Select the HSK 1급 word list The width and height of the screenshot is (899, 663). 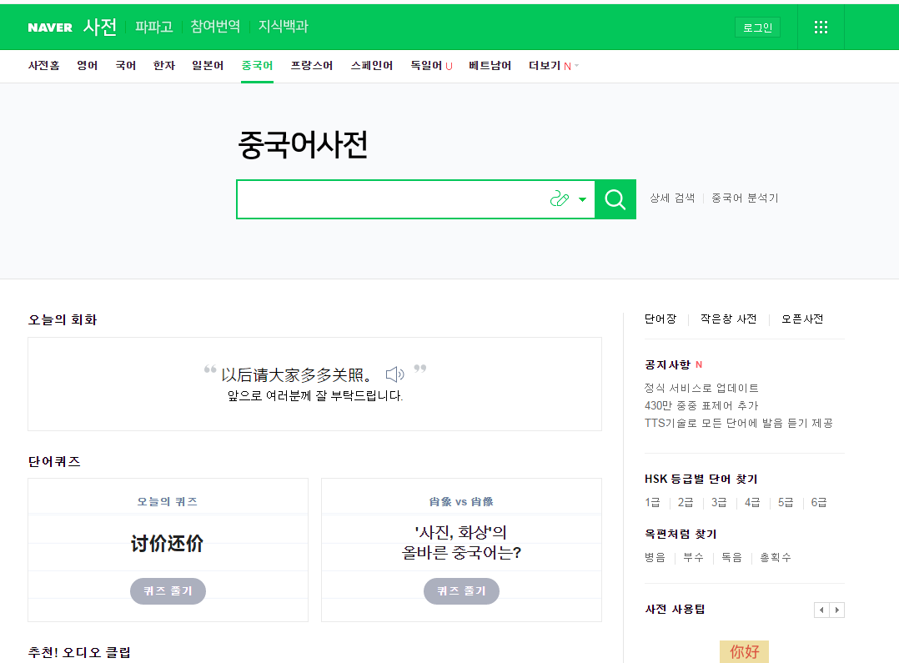click(652, 503)
